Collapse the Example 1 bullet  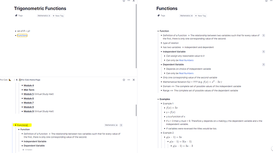161,104
